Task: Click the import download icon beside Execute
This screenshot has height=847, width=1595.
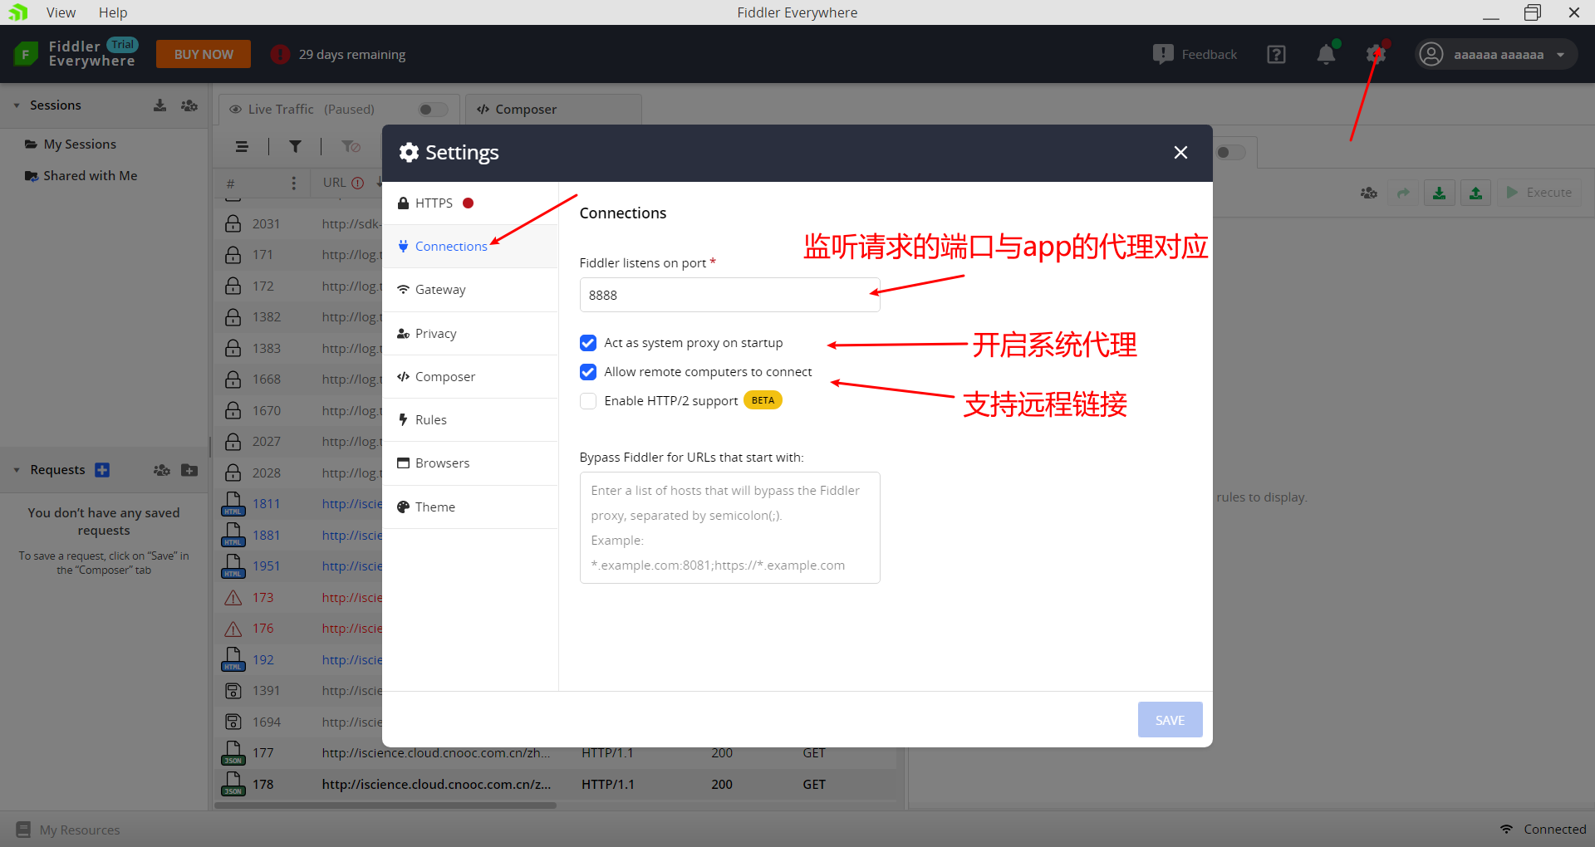Action: click(1439, 193)
